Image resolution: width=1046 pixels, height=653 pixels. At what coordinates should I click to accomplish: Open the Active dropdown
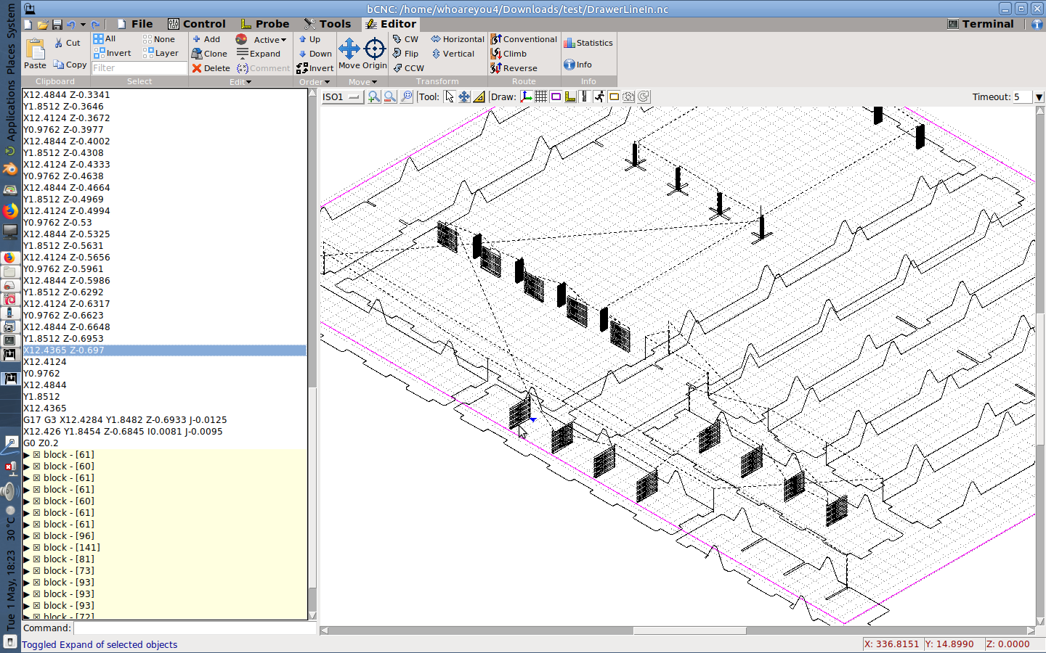(269, 40)
